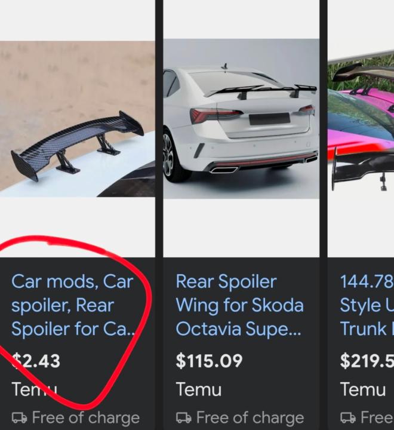Click the carbon fiber wing in first photo
Screen dimensions: 394x430
78,146
